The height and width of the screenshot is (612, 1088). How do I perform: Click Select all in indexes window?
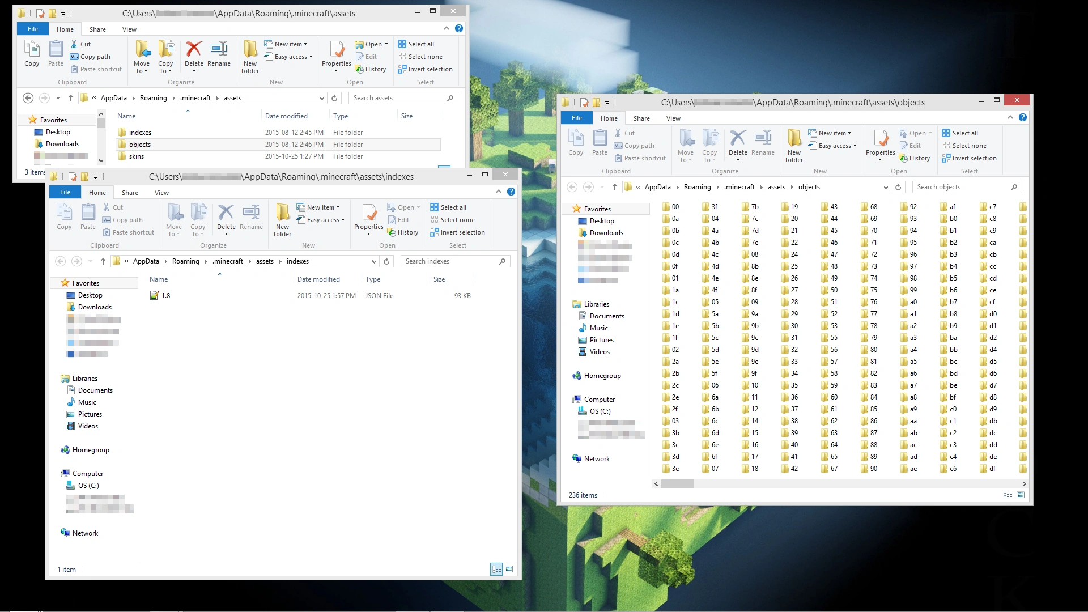453,207
